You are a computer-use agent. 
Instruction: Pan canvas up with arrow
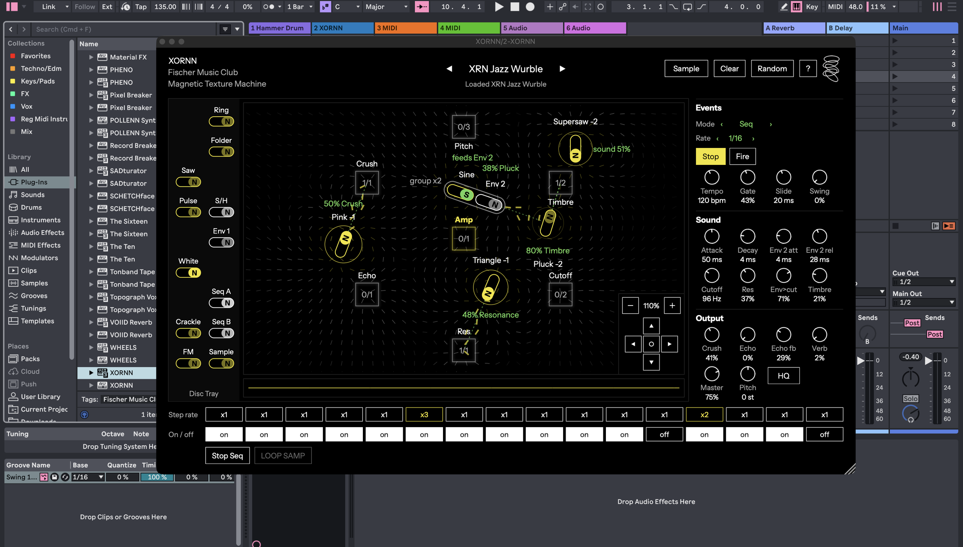click(x=651, y=326)
